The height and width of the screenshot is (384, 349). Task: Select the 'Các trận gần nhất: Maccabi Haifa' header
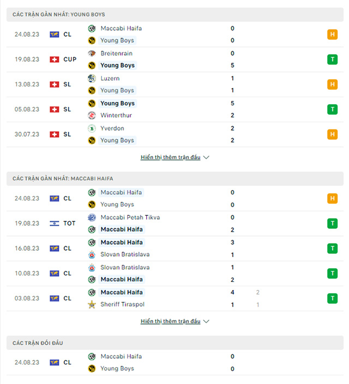[63, 178]
